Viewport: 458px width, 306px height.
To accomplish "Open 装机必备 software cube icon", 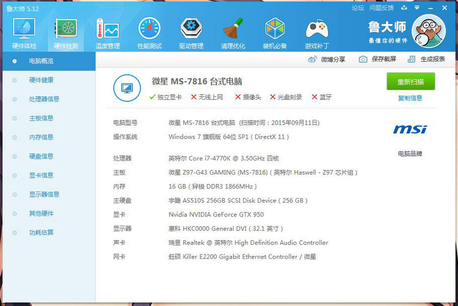I will click(275, 33).
